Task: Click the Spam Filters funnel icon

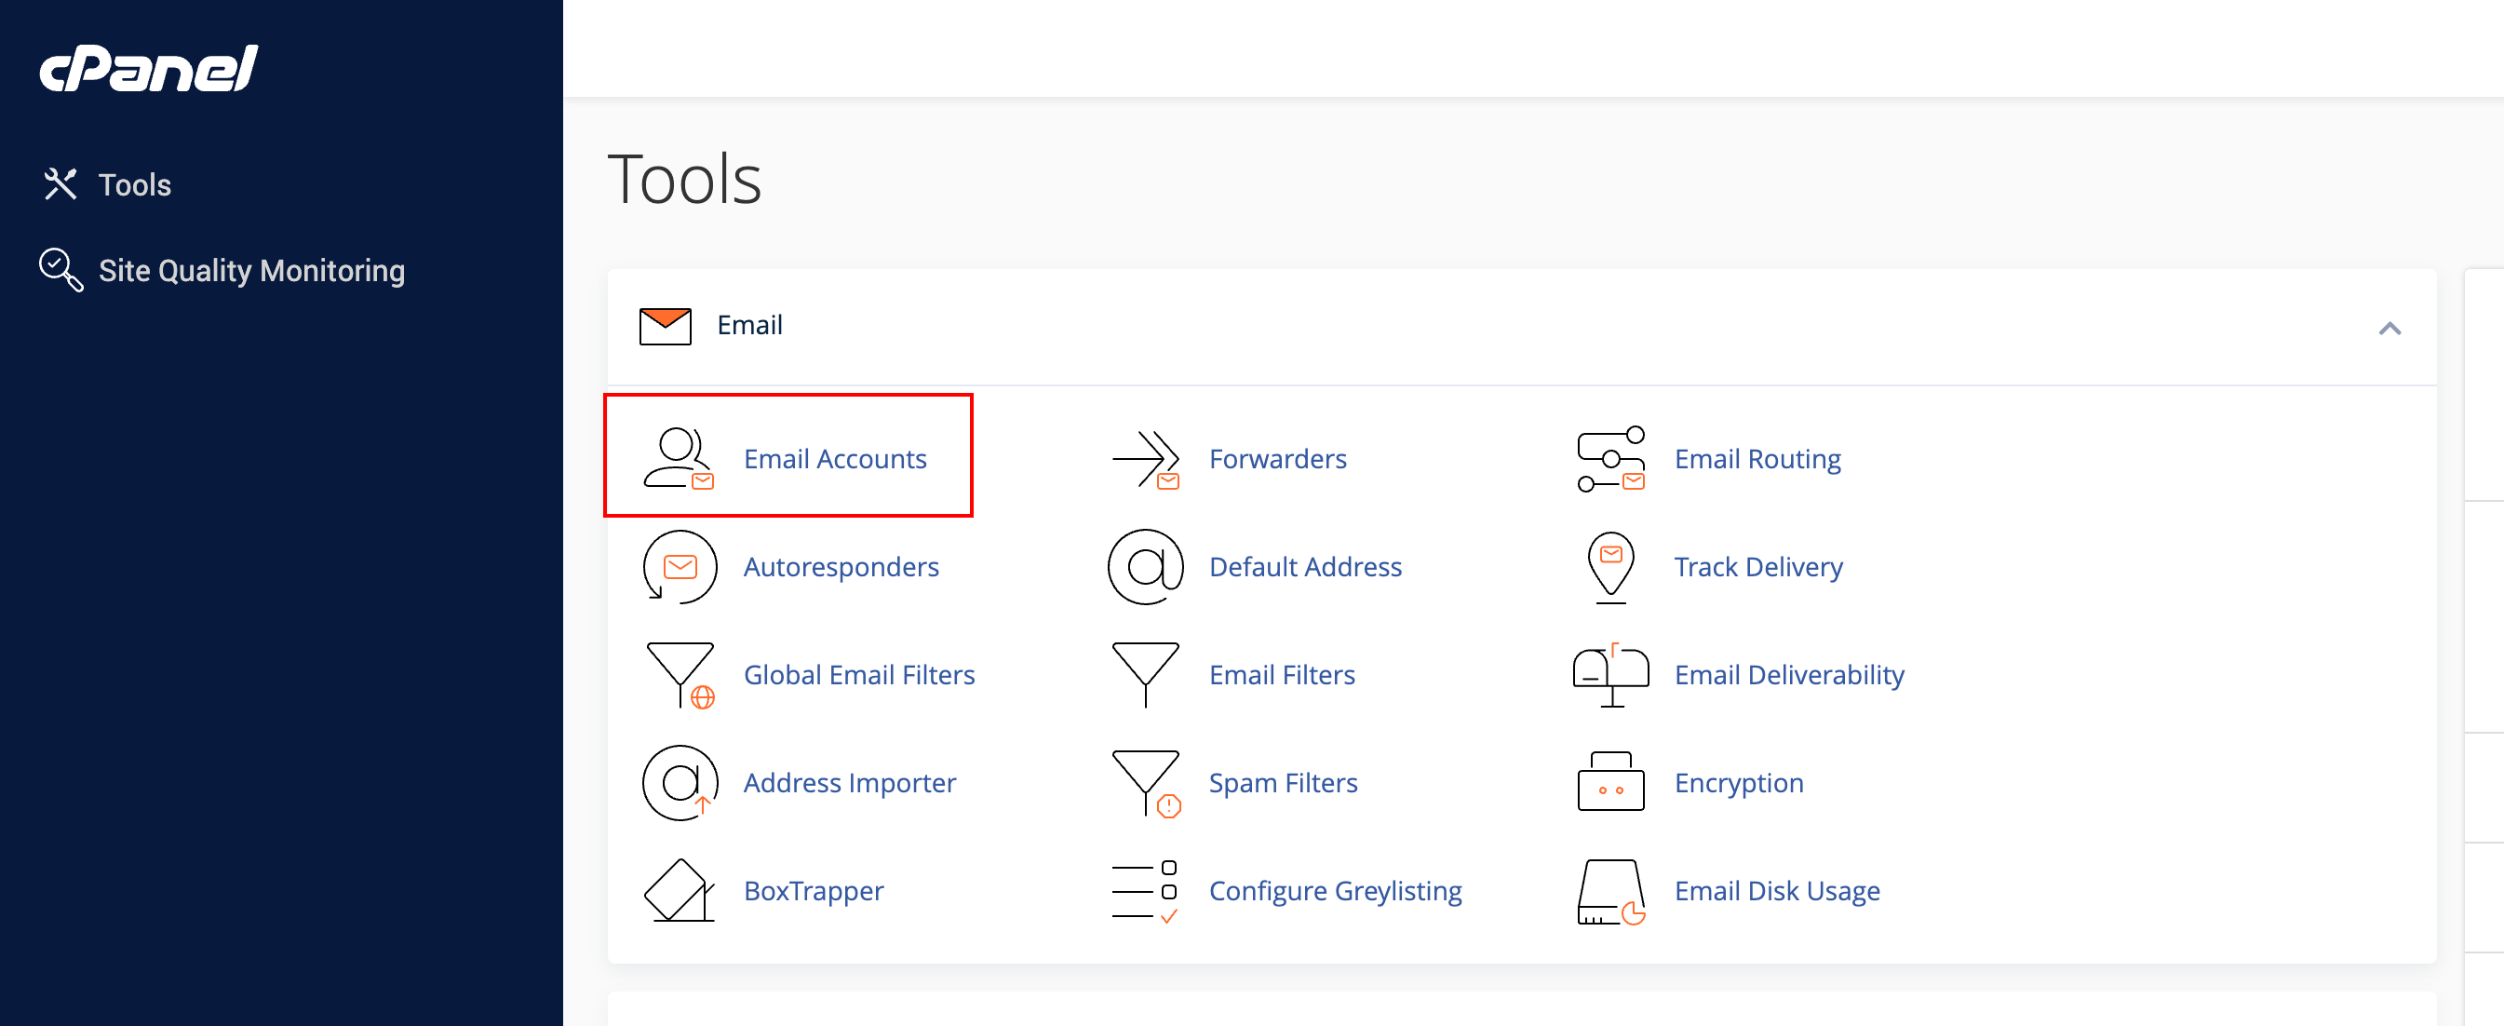Action: [1145, 782]
